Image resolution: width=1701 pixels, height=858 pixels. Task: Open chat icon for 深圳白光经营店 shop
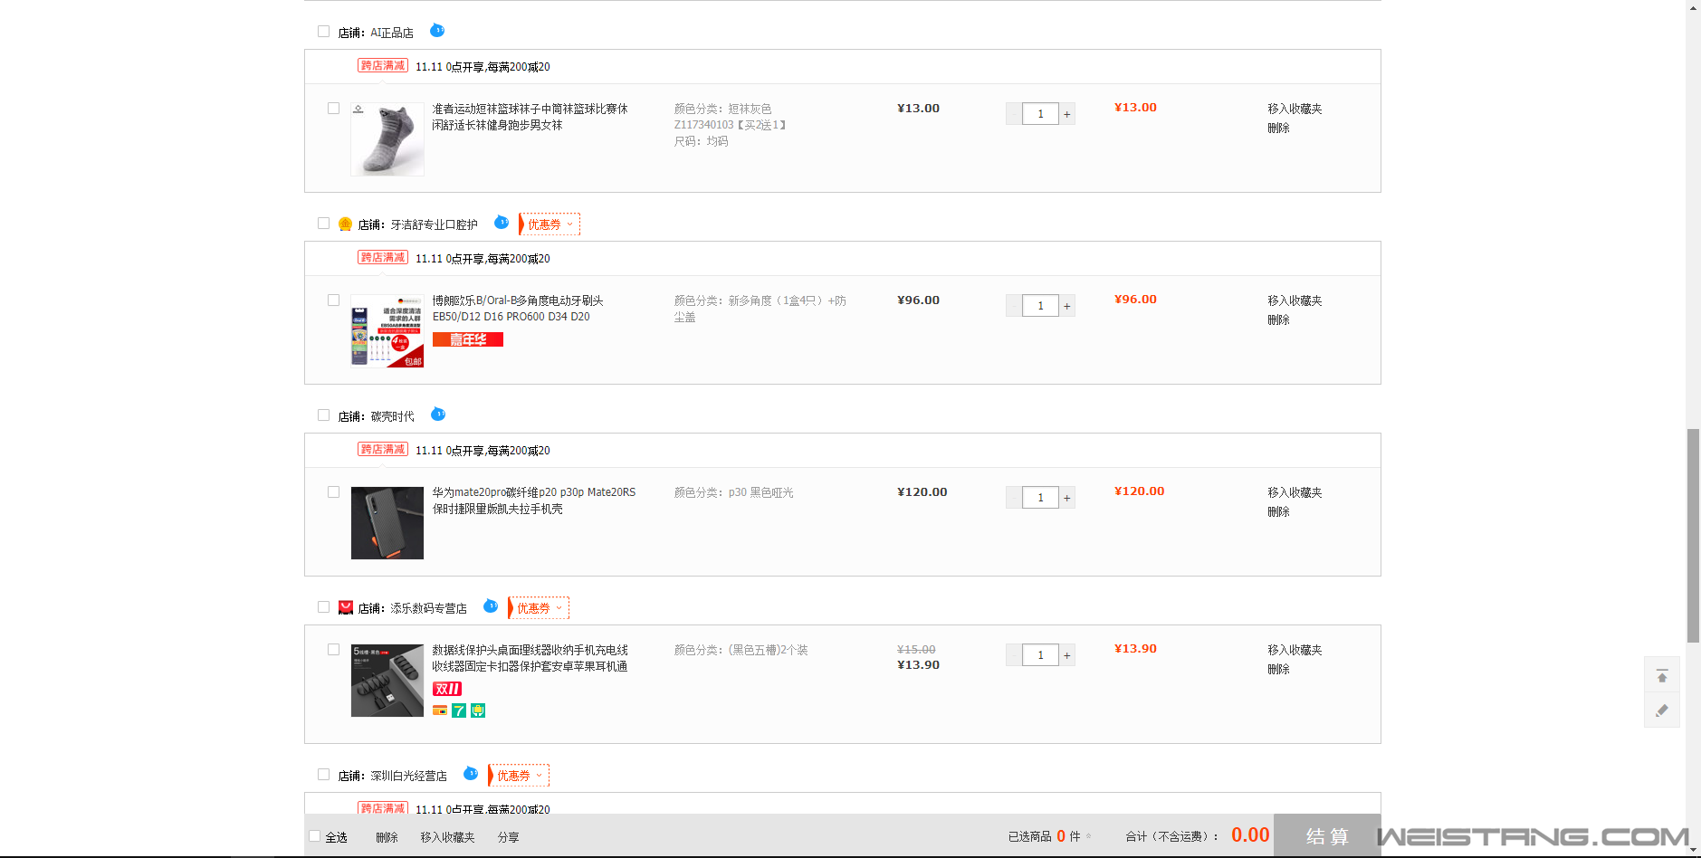(x=471, y=774)
